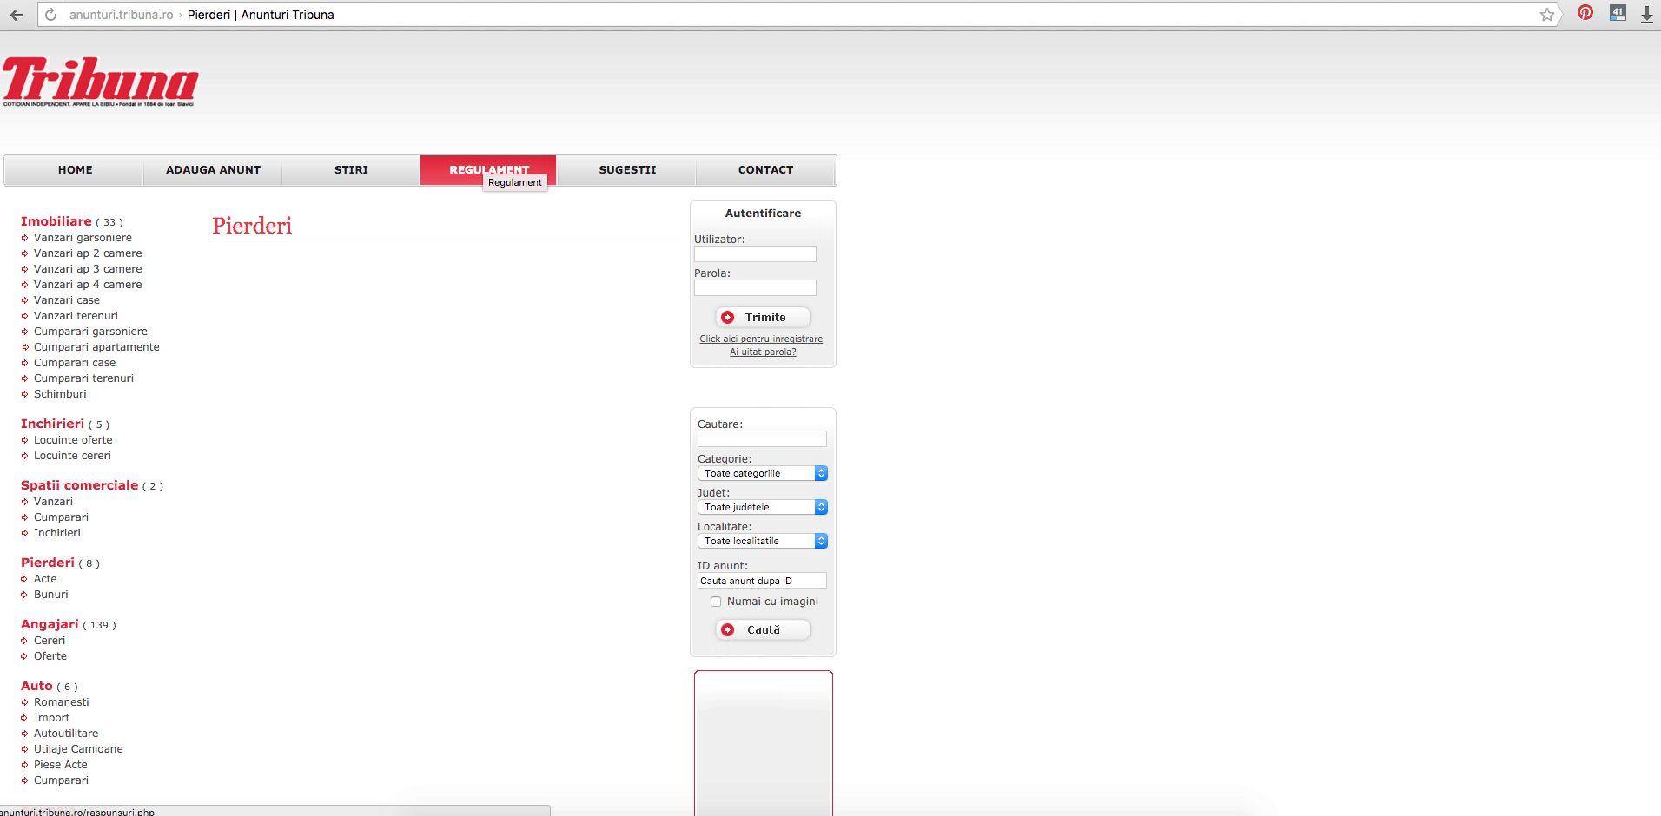Reload the page with refresh icon
This screenshot has width=1661, height=816.
click(x=50, y=15)
